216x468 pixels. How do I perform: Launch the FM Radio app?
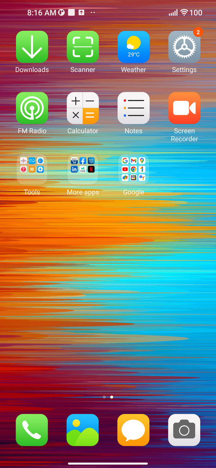pos(32,108)
